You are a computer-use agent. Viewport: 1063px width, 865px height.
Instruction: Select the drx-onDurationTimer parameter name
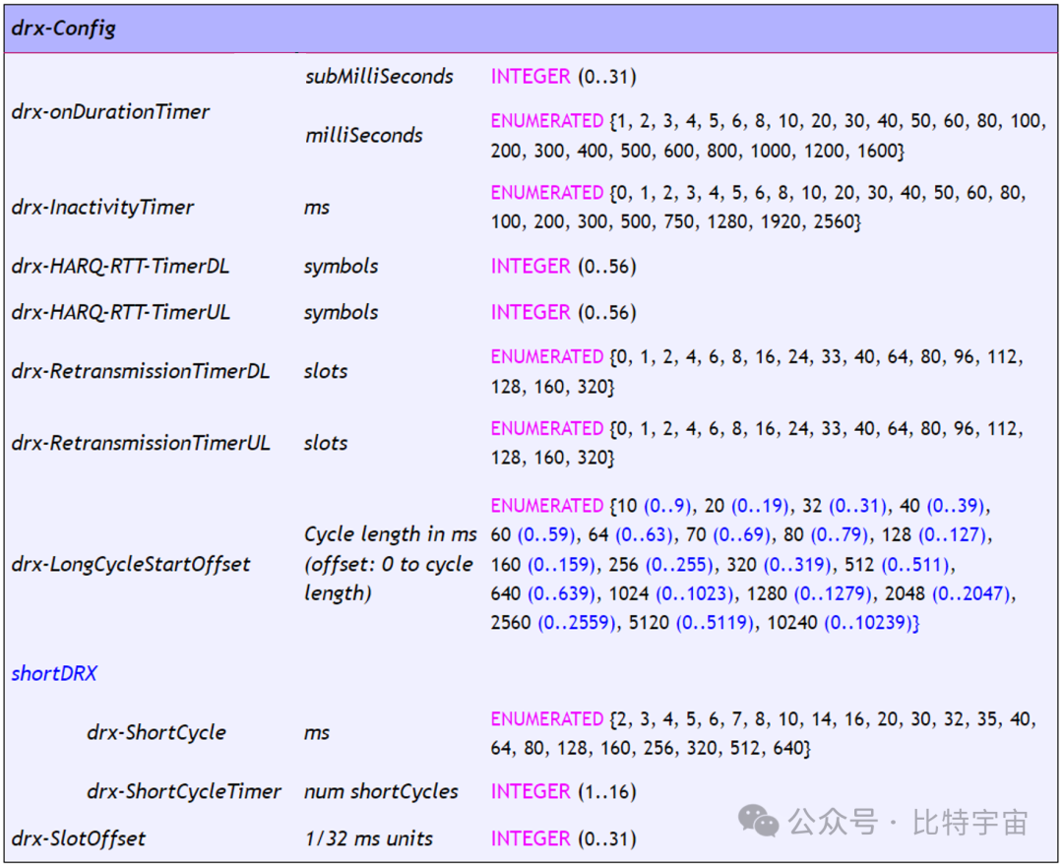[x=110, y=112]
